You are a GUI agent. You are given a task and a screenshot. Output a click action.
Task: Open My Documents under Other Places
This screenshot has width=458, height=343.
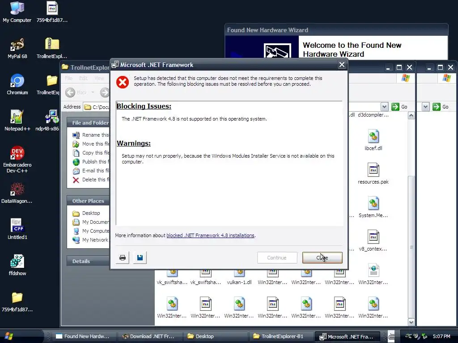[x=90, y=222]
